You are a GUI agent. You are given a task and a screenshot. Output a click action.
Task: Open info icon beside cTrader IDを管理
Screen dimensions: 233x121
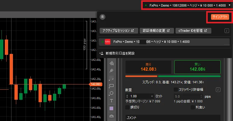[227, 31]
